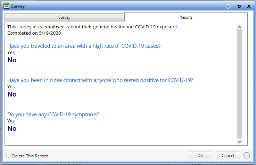Enable the Delete This Record checkbox
Screen dimensions: 256x165
tap(9, 155)
